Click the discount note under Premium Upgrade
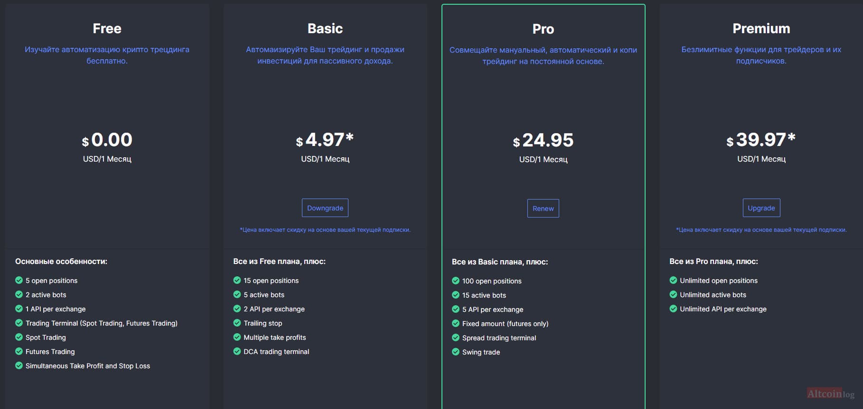The width and height of the screenshot is (863, 409). click(x=761, y=230)
